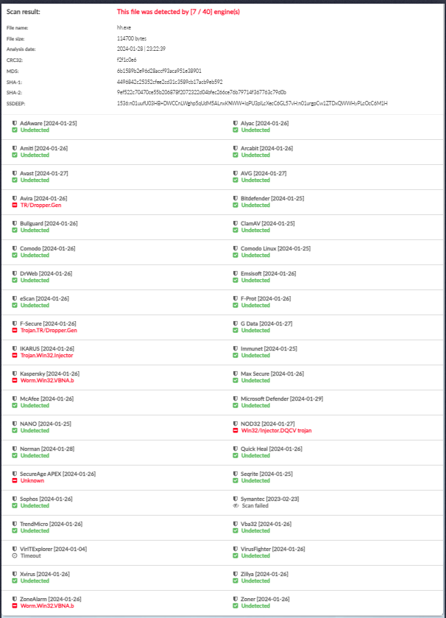
Task: Click the MD5 hash value
Action: (x=159, y=71)
